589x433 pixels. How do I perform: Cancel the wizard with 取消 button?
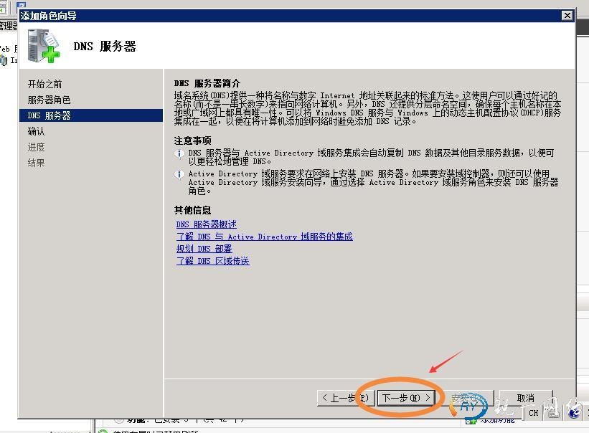pyautogui.click(x=525, y=398)
